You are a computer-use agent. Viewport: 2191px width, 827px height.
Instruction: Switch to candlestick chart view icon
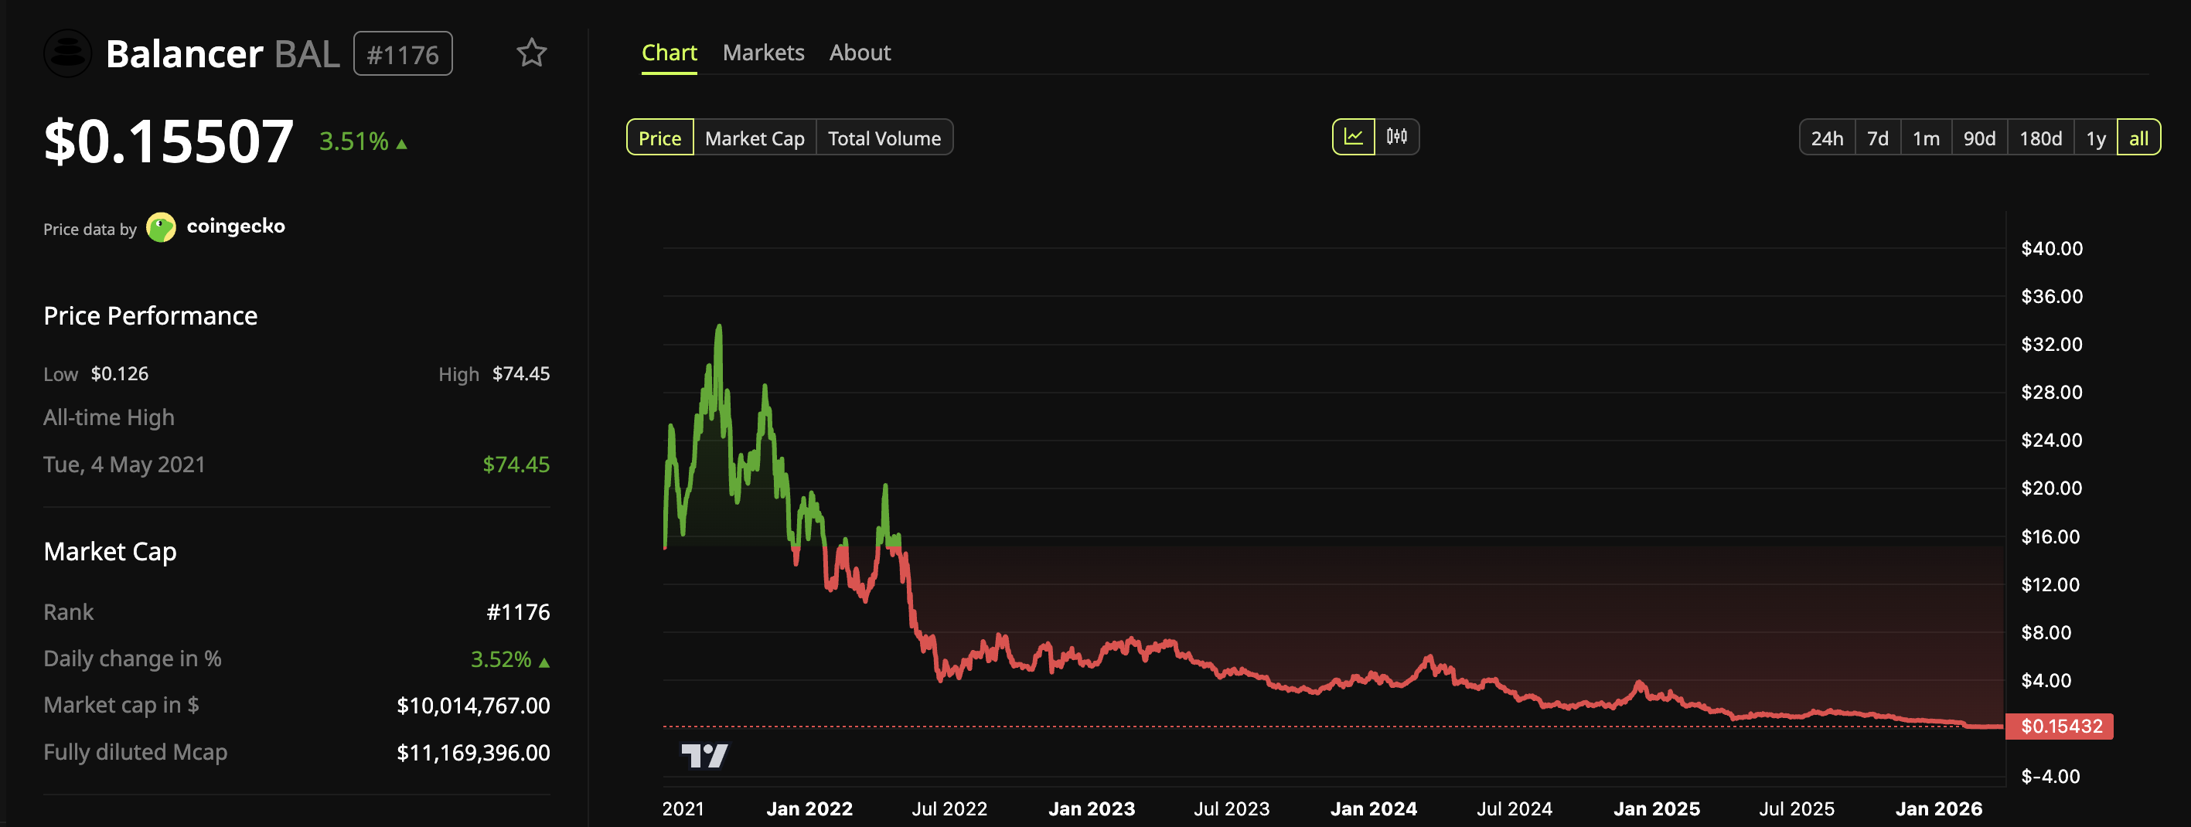click(x=1396, y=137)
